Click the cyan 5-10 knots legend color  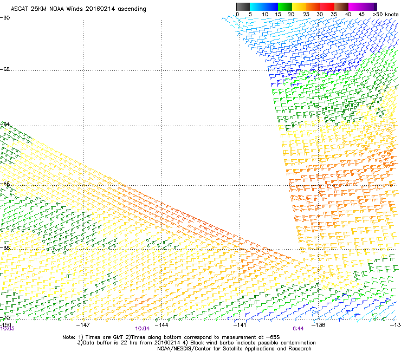coord(257,6)
